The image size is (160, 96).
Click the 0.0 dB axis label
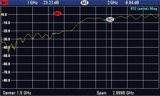tap(5, 15)
